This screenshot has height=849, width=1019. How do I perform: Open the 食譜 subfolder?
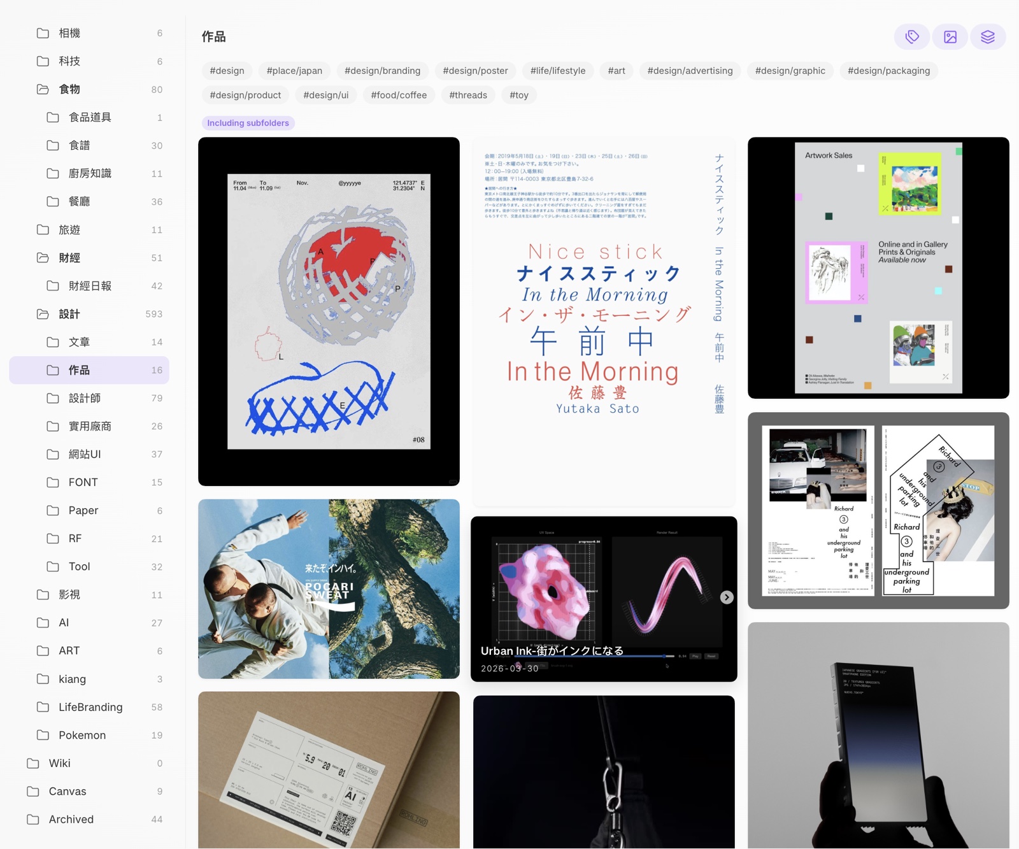pyautogui.click(x=89, y=145)
